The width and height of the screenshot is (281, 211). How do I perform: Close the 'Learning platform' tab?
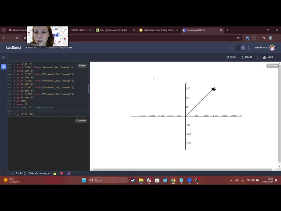tap(221, 30)
